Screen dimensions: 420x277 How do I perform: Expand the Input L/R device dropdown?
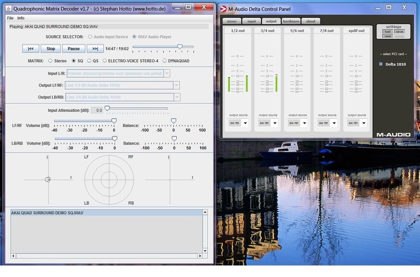[x=167, y=73]
